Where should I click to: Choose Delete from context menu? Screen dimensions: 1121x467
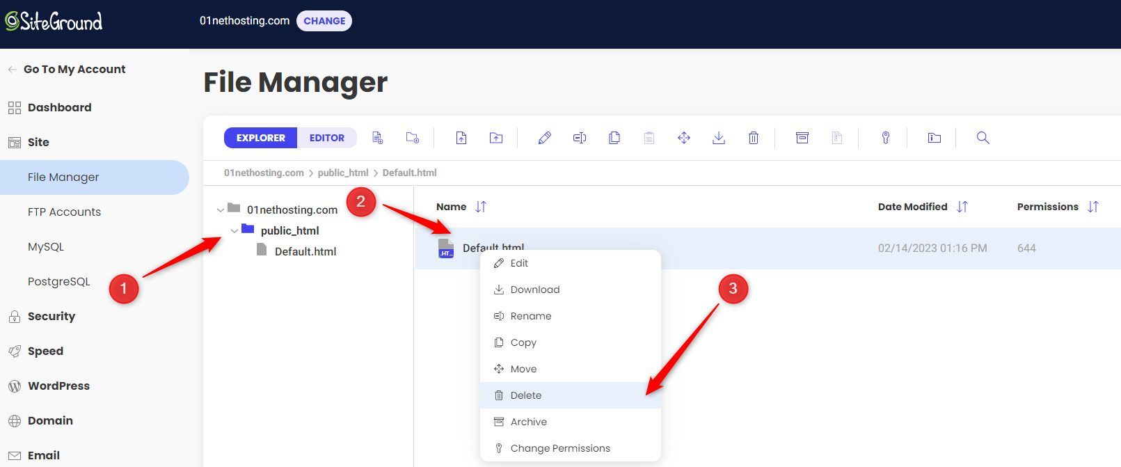570,395
